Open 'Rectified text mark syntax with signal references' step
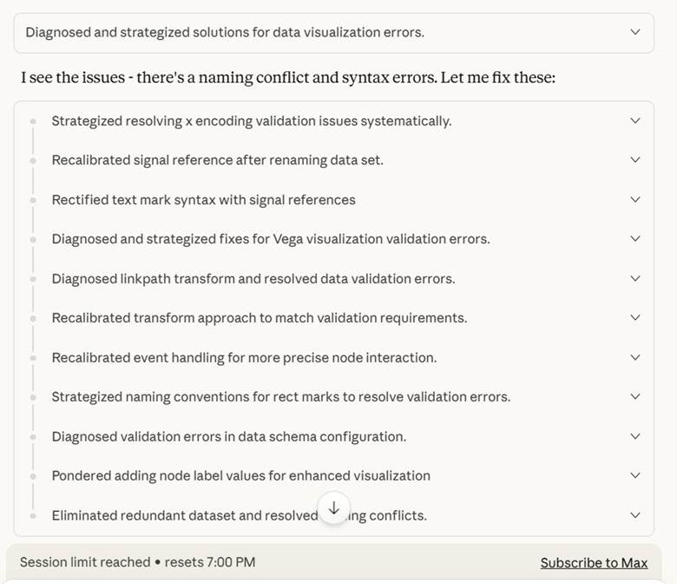Screen dimensions: 677x584 point(203,200)
